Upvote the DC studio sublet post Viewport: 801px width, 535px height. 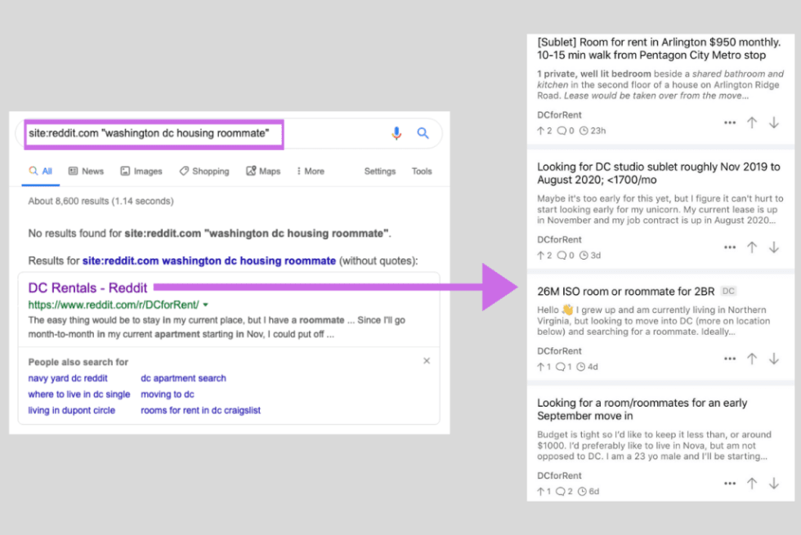[752, 247]
